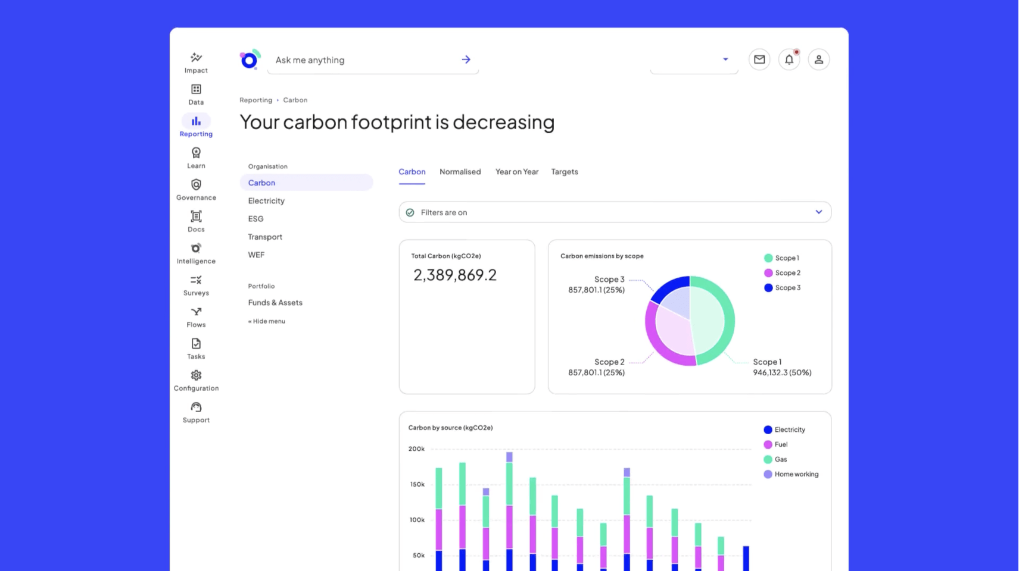The width and height of the screenshot is (1019, 571).
Task: Click the green filters checkmark icon
Action: click(x=410, y=212)
